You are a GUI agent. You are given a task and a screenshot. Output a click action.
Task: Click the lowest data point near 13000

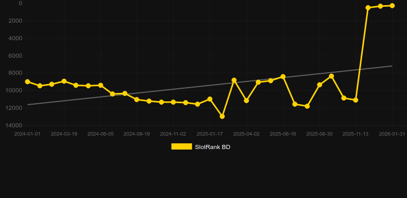coord(222,117)
